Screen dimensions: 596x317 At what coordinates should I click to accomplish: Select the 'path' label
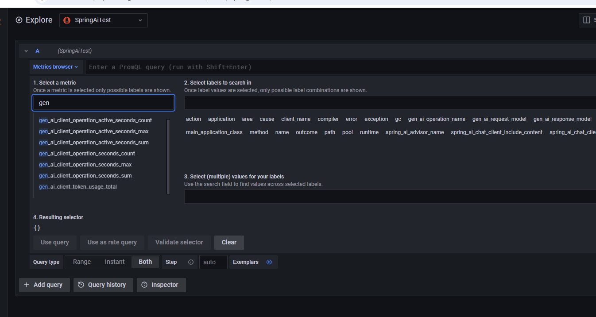[x=330, y=132]
